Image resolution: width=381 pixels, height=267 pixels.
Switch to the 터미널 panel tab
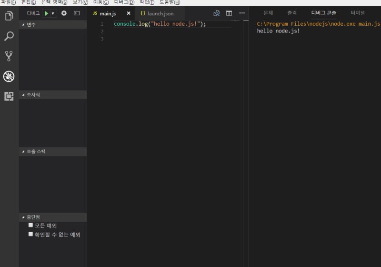point(357,13)
